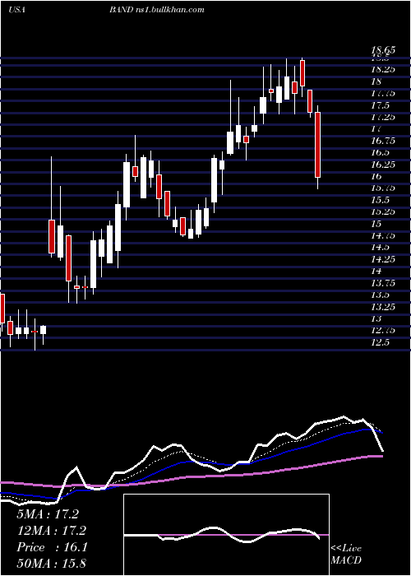
Task: Click the 14.5 price axis label
Action: pos(381,248)
